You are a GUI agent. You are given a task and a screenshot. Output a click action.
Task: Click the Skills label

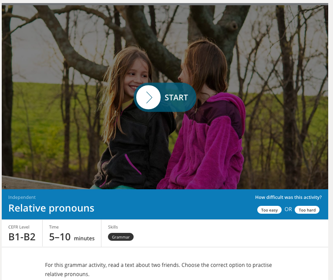[x=113, y=227]
